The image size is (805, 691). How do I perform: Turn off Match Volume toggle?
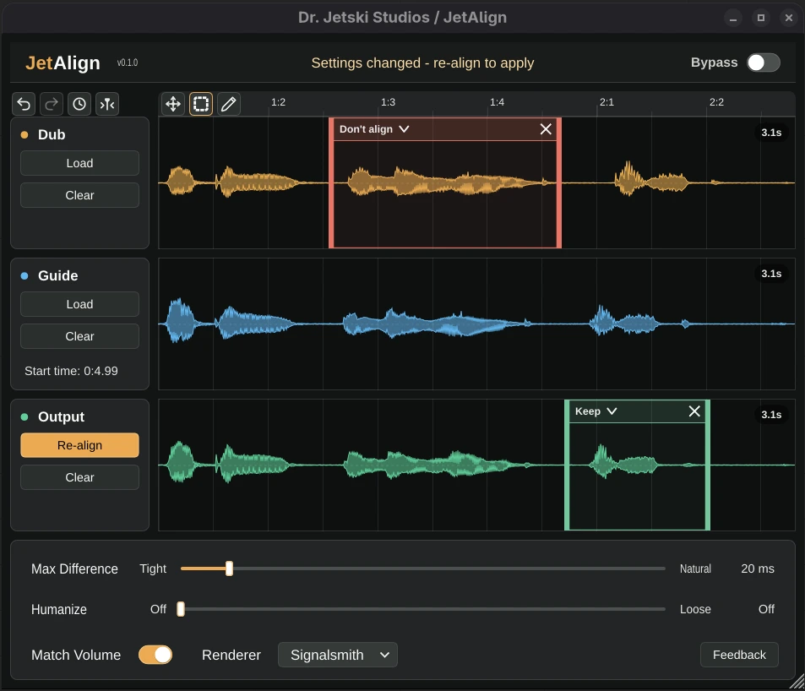[x=155, y=655]
